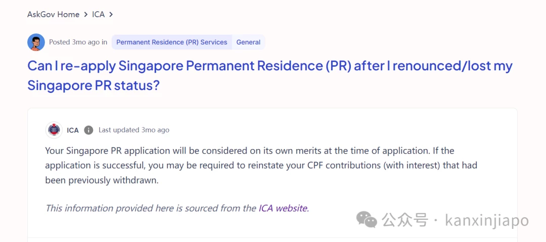The width and height of the screenshot is (546, 242).
Task: Click the chevron after AskGov Home
Action: tap(85, 15)
